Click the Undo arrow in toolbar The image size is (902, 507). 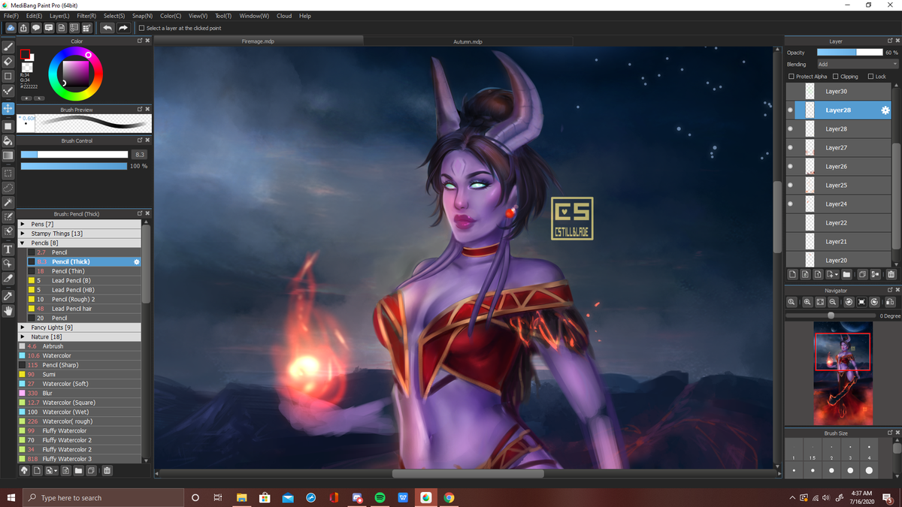tap(107, 28)
